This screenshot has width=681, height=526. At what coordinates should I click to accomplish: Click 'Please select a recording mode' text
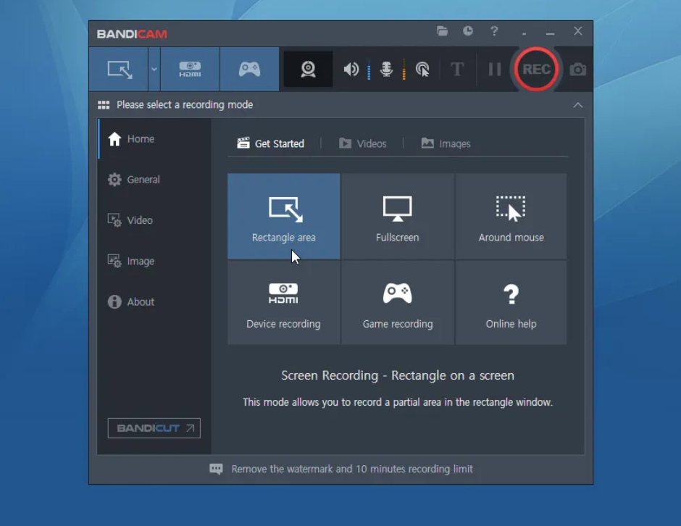click(185, 104)
